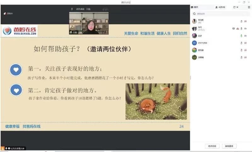Click the 修改名称 rename button
The image size is (252, 152).
tap(211, 146)
